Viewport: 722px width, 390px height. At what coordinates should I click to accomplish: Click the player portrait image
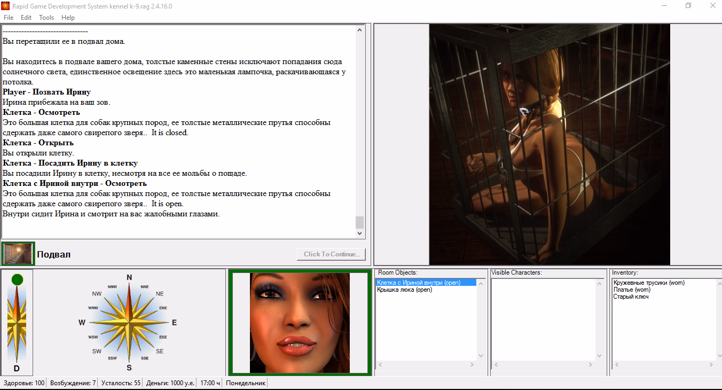coord(300,323)
